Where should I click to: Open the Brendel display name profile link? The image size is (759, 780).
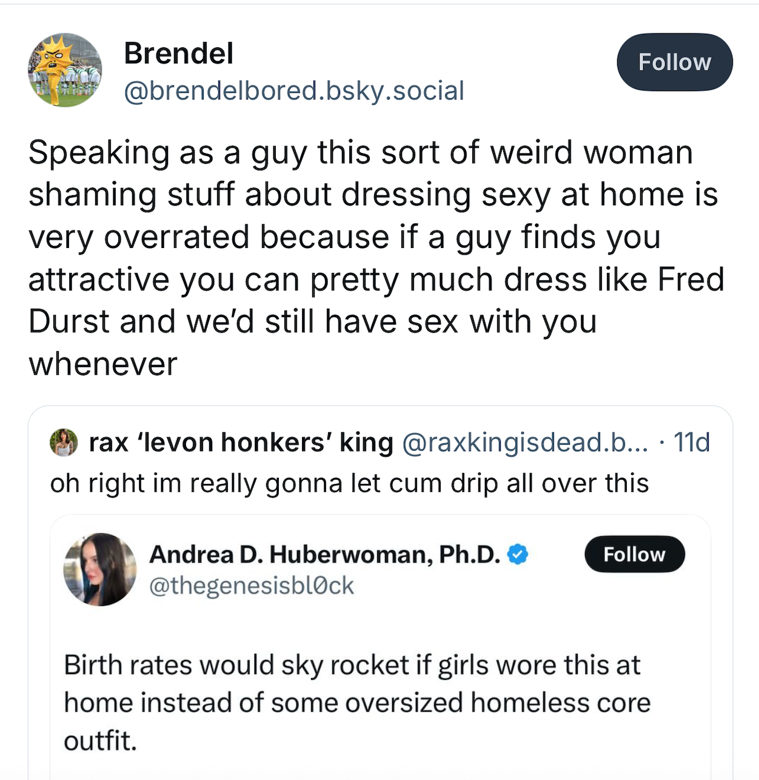tap(178, 53)
